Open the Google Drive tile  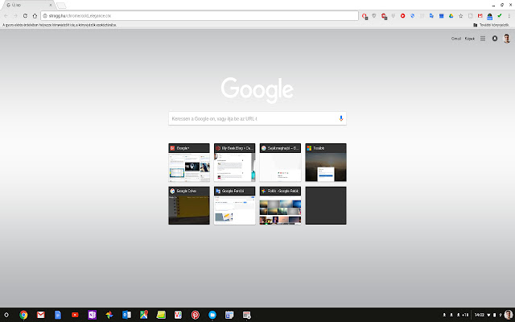click(189, 206)
